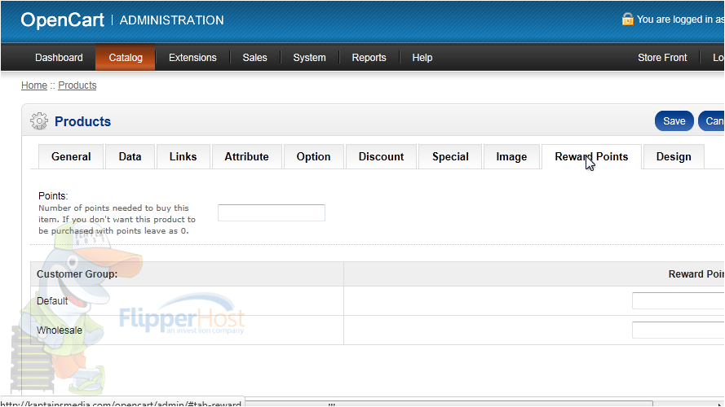Click the 'ADMINISTRATION' header text

tap(171, 20)
